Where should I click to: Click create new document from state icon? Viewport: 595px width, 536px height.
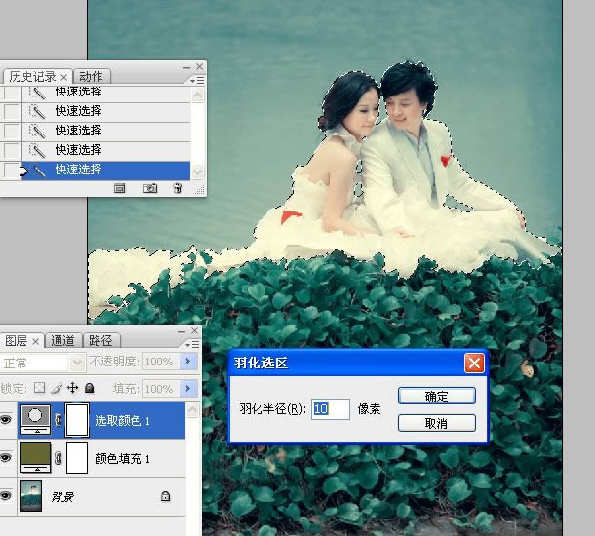click(120, 188)
